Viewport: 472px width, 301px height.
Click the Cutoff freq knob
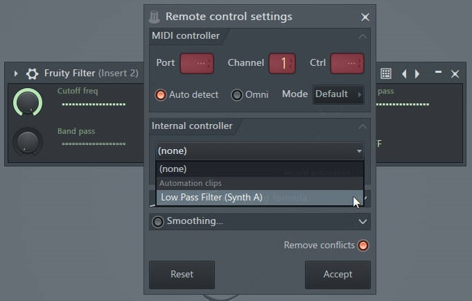pos(28,103)
